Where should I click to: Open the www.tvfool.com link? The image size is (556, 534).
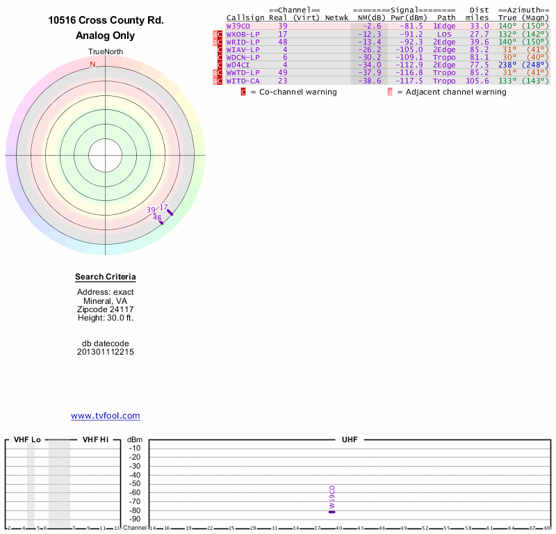[x=106, y=416]
